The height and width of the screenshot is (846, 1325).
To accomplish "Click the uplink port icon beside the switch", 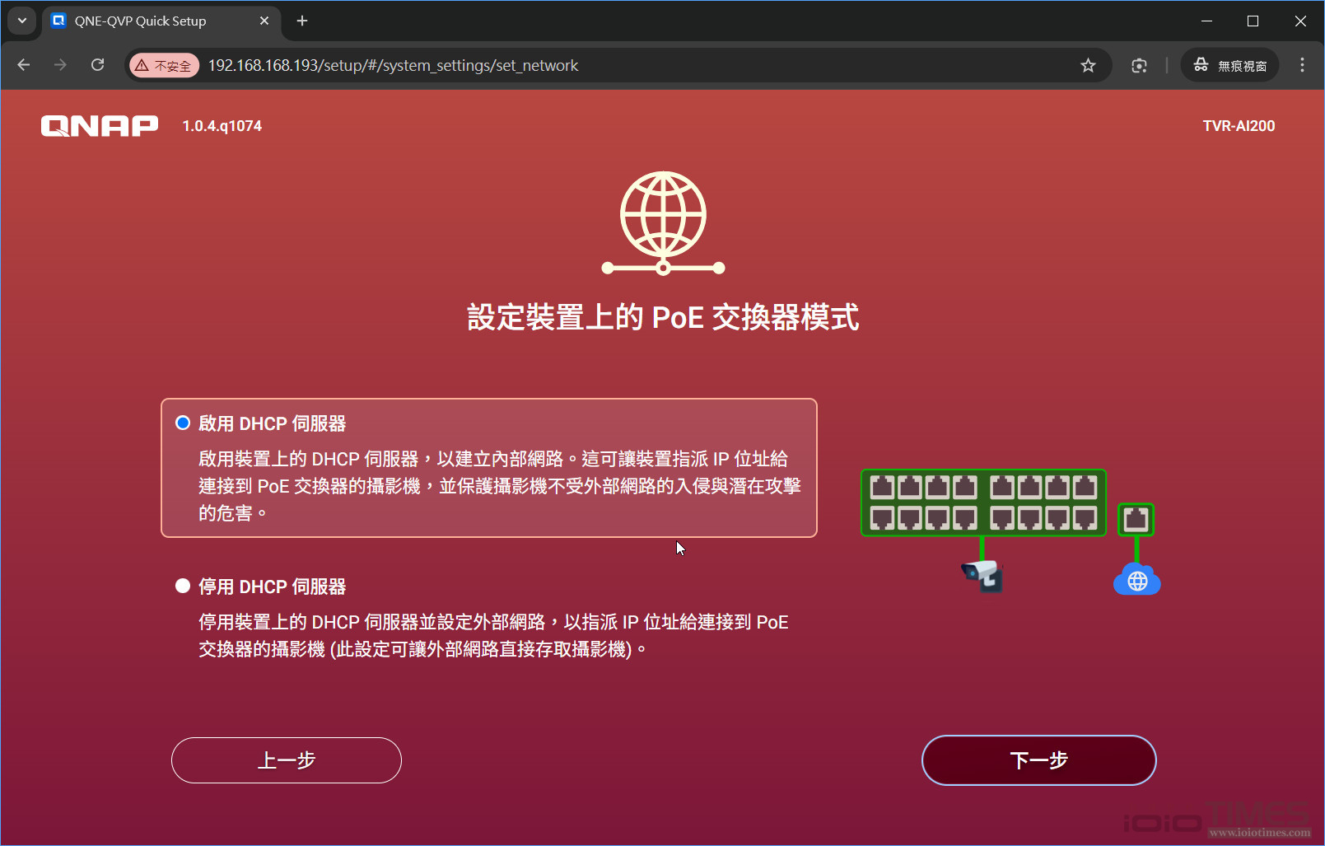I will 1136,518.
